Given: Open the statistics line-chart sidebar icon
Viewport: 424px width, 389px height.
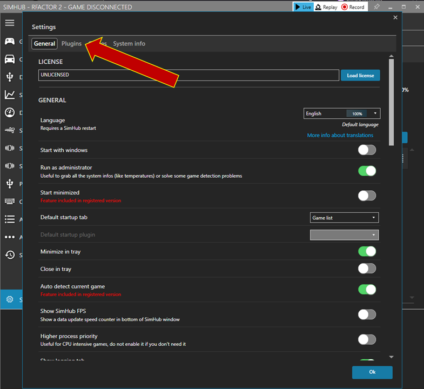Looking at the screenshot, I should coord(10,95).
